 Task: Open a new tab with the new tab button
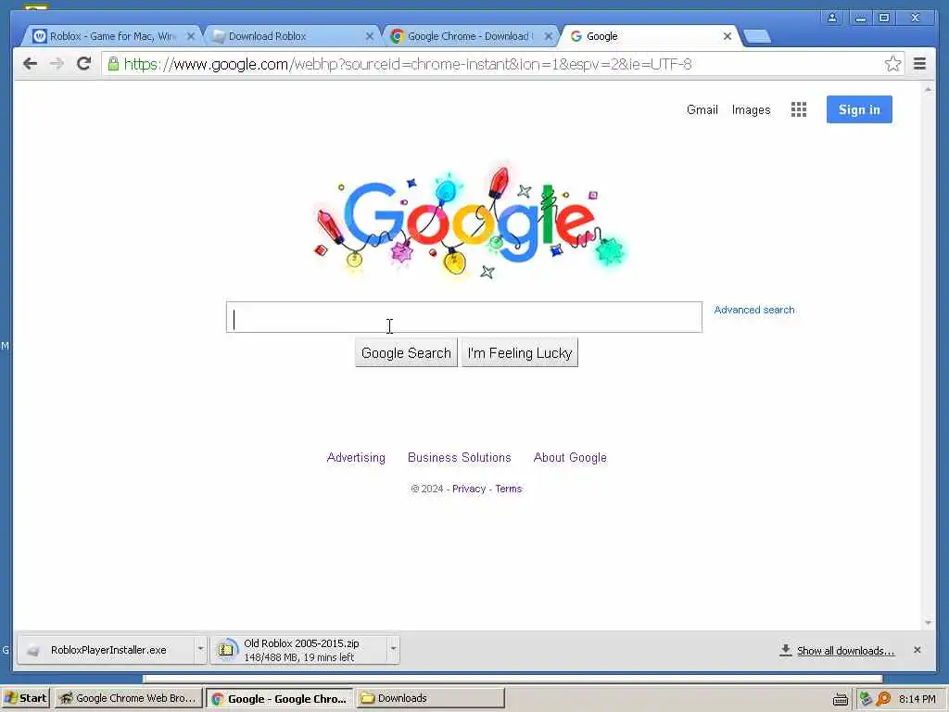[x=756, y=36]
